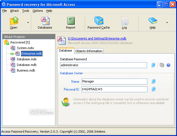Viewport: 177px width, 136px height.
Task: Click the blue question mark help icon
Action: [168, 65]
